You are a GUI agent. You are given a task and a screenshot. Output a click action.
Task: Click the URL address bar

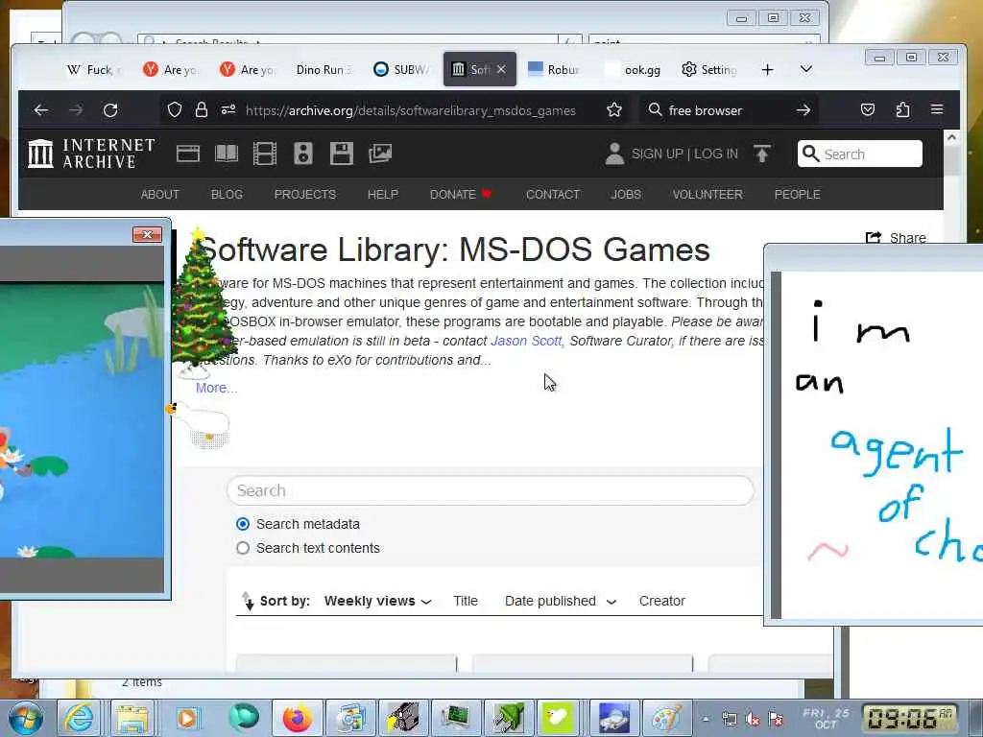coord(411,111)
